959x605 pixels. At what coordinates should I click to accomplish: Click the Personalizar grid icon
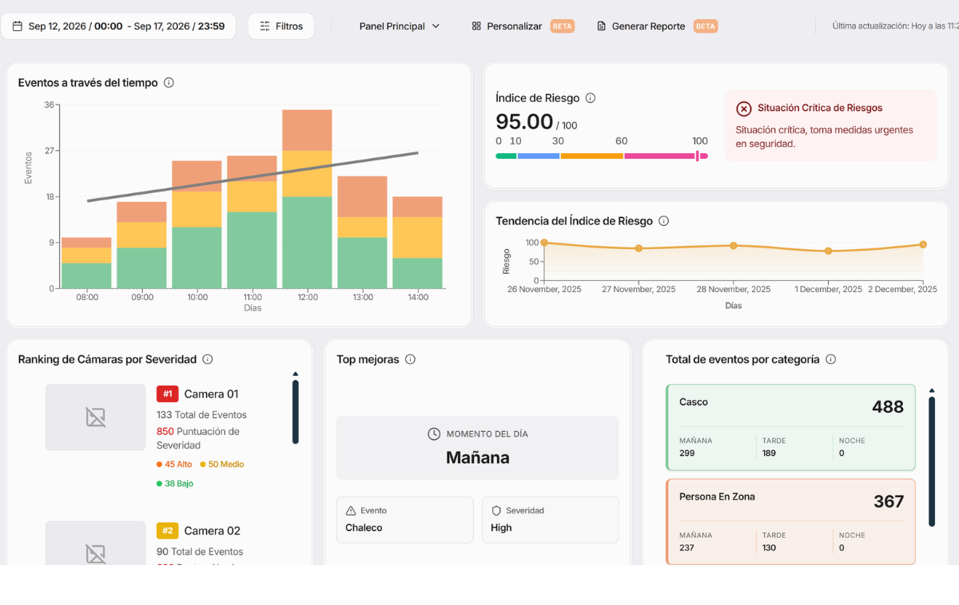(476, 26)
